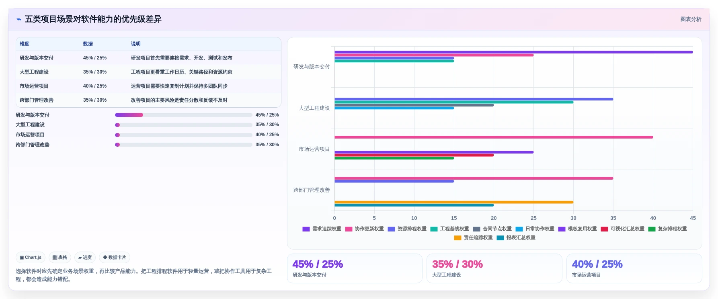Screen dimensions: 718x299
Task: Click the 研发与版本交付 chart axis label
Action: (312, 67)
